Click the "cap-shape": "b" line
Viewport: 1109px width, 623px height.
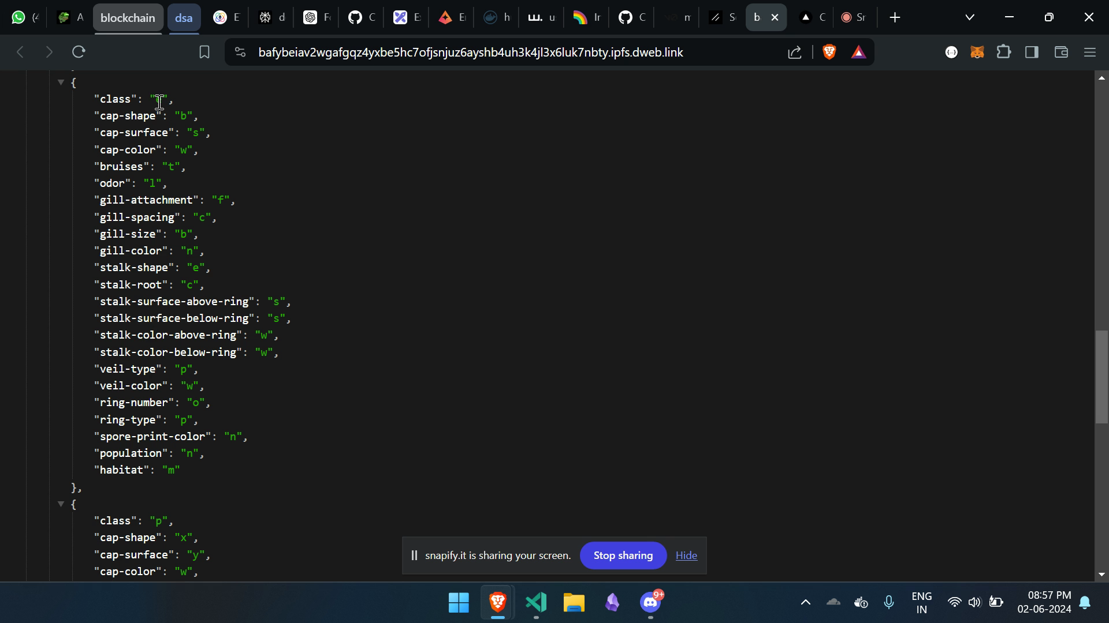(146, 116)
